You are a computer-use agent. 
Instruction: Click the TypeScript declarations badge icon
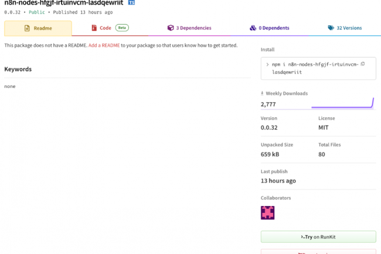coord(131,3)
